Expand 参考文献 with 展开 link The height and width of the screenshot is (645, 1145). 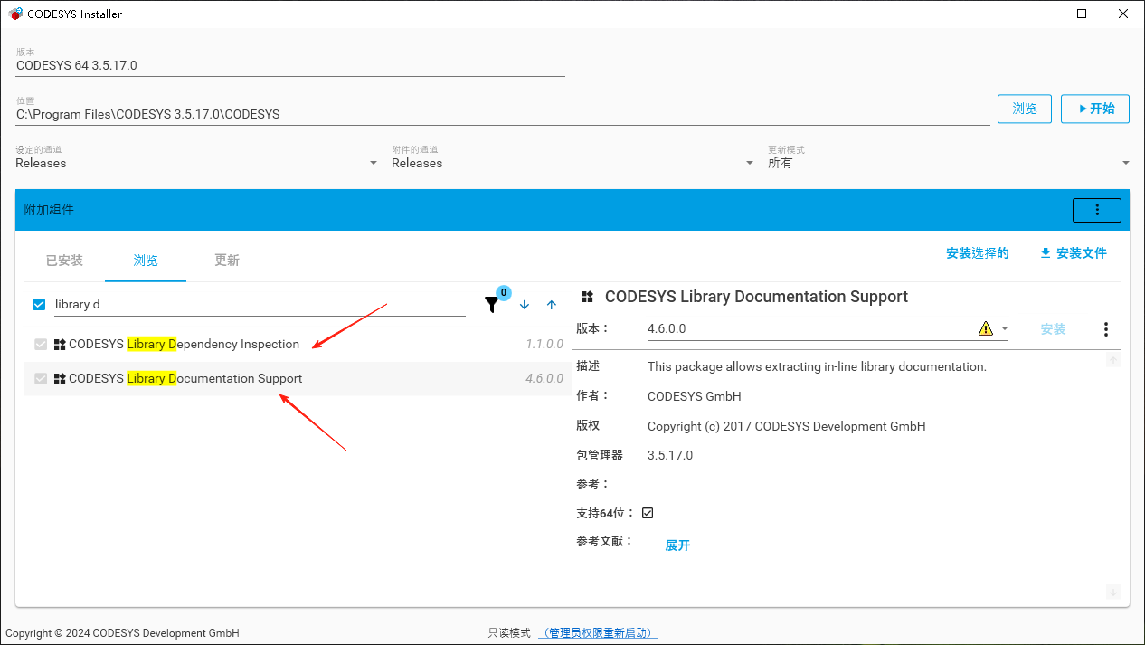point(677,545)
